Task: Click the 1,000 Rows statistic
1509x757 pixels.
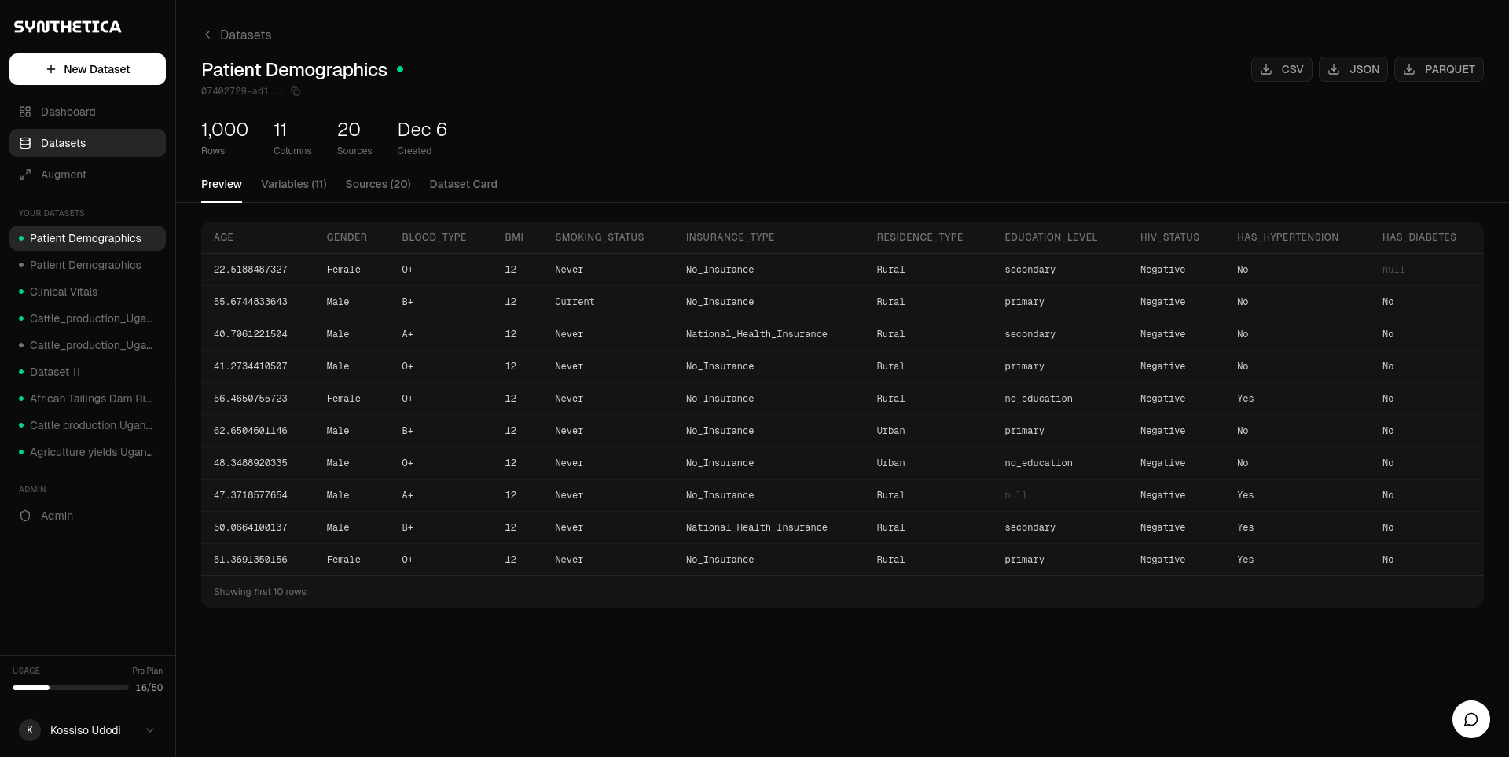Action: click(x=225, y=138)
